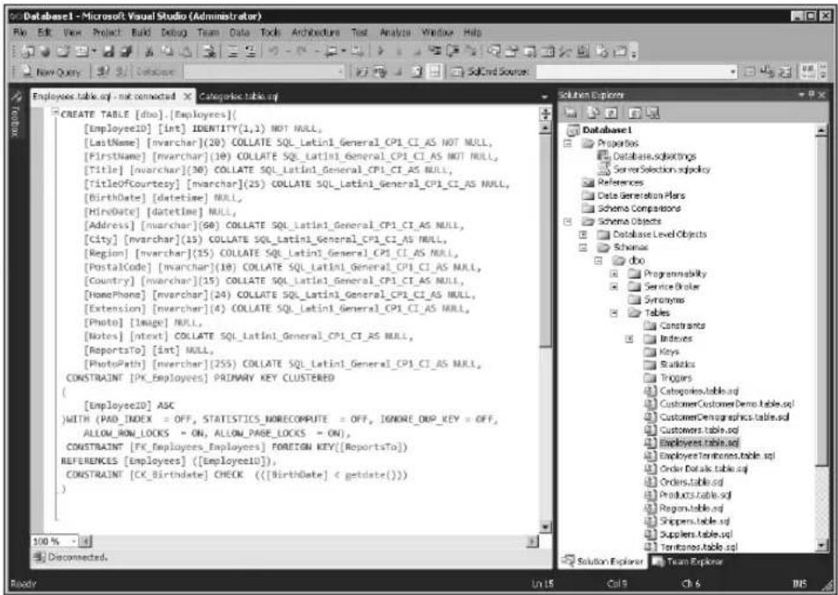
Task: Click Properties icon in Solution Explorer toolbar
Action: pyautogui.click(x=571, y=113)
